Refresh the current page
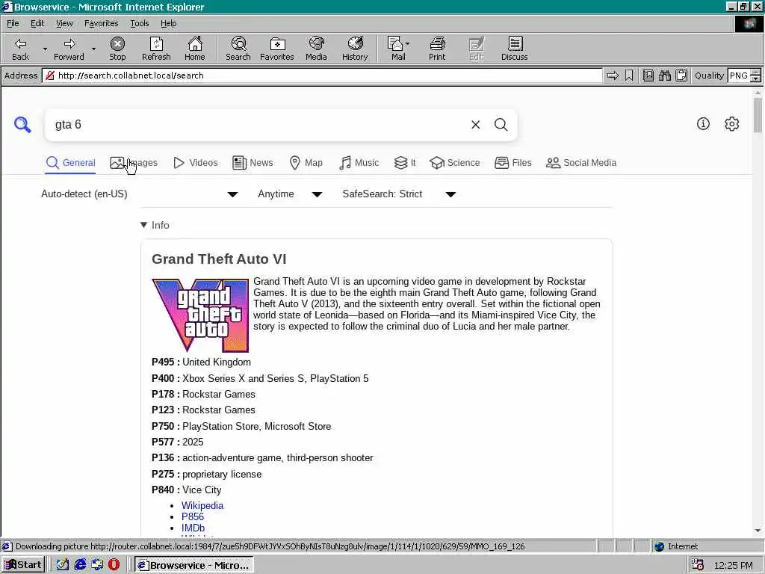Screen dimensions: 765x574 coord(156,49)
